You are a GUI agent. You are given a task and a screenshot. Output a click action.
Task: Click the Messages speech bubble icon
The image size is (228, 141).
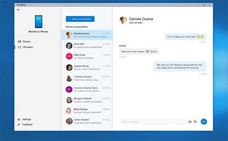pos(20,47)
